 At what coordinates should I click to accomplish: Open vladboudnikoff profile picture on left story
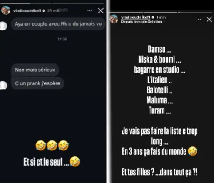click(6, 10)
